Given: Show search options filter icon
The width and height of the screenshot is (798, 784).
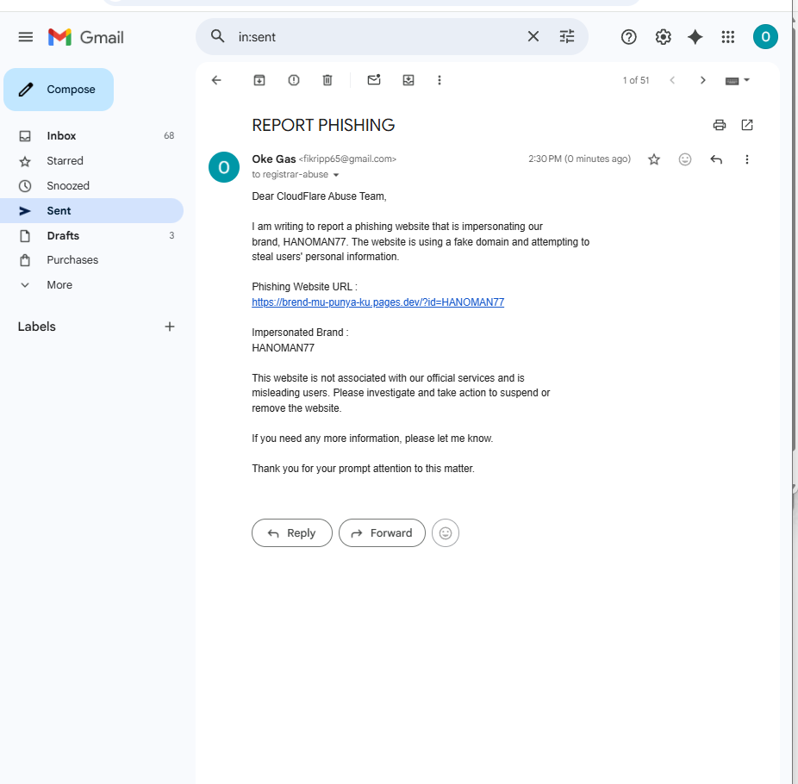Looking at the screenshot, I should 567,37.
